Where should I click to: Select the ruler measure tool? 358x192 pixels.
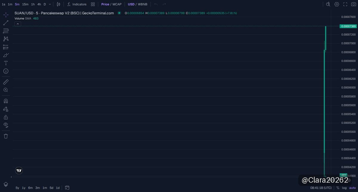[6, 82]
